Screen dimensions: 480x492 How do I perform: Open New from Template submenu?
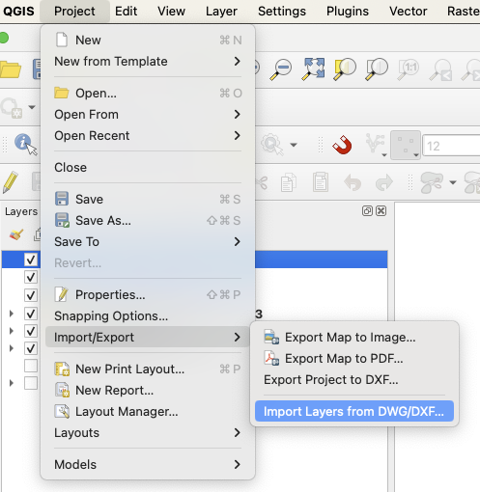[148, 62]
